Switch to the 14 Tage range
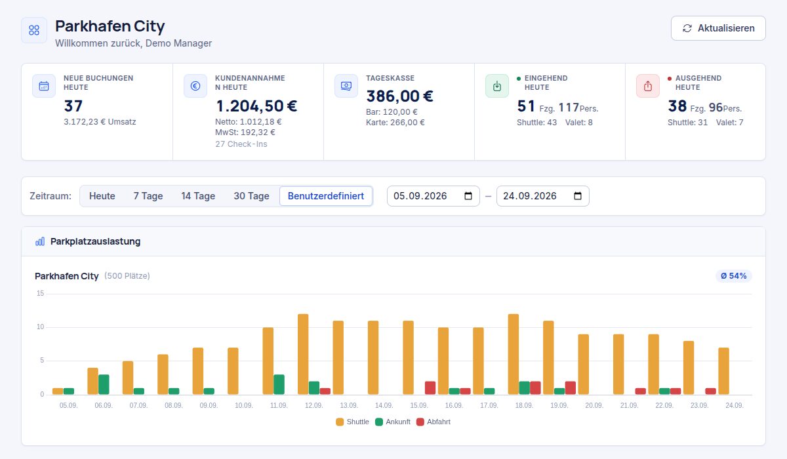The width and height of the screenshot is (787, 459). [x=198, y=196]
